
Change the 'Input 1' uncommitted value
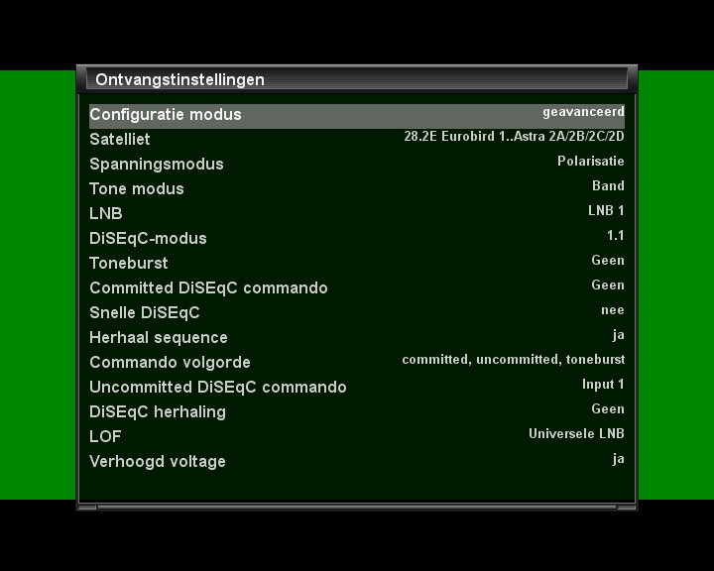point(603,385)
